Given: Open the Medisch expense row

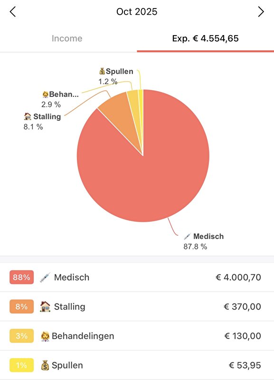Looking at the screenshot, I should [x=137, y=277].
